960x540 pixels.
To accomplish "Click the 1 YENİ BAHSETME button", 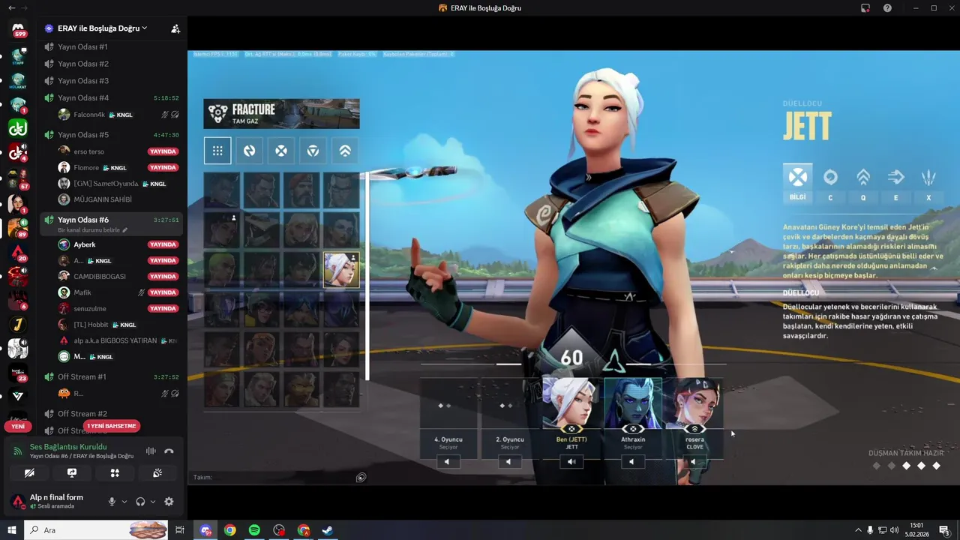I will (x=112, y=426).
